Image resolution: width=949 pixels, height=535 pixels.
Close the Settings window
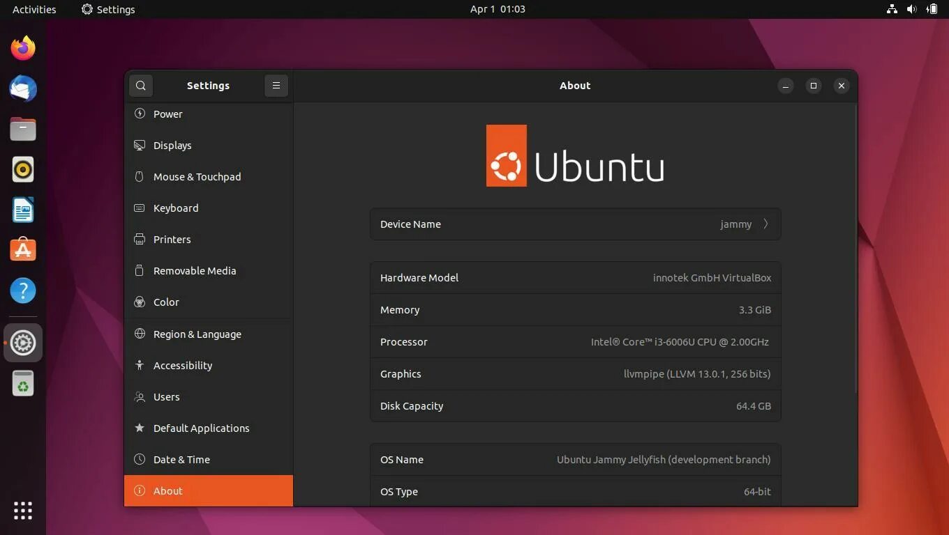[842, 86]
